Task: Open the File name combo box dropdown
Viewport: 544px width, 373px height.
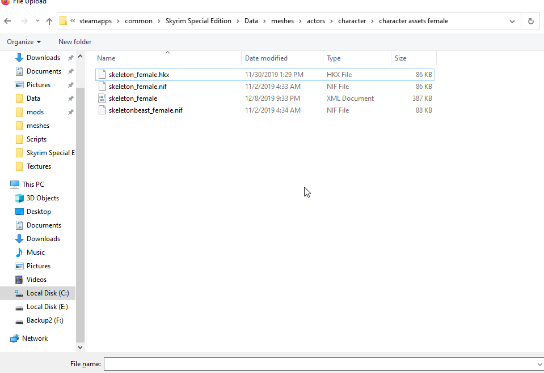Action: pos(539,364)
